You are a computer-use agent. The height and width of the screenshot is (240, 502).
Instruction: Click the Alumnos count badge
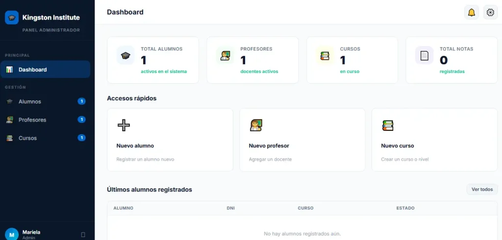pyautogui.click(x=81, y=101)
